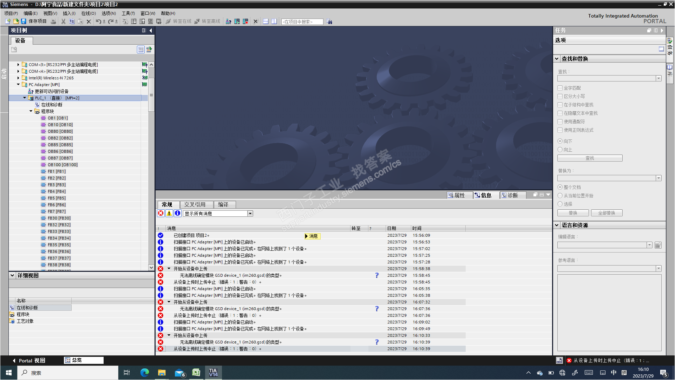Enable the 全字匹配 checkbox
Image resolution: width=675 pixels, height=380 pixels.
[560, 88]
